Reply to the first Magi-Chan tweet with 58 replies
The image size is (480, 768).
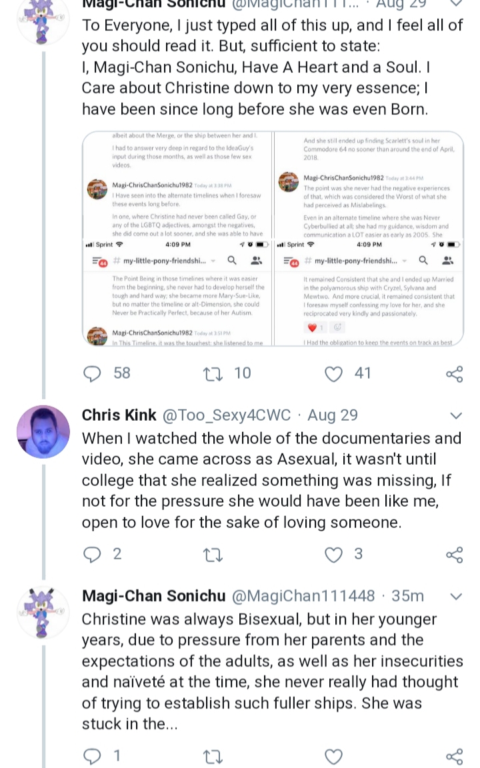(x=92, y=374)
